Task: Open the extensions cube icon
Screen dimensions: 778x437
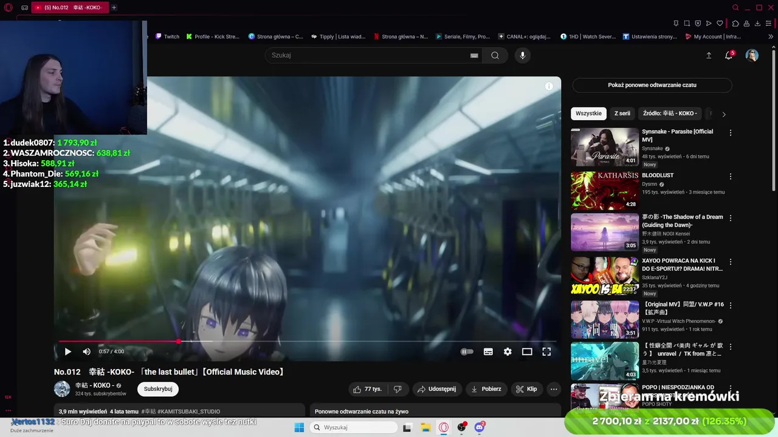Action: point(735,23)
